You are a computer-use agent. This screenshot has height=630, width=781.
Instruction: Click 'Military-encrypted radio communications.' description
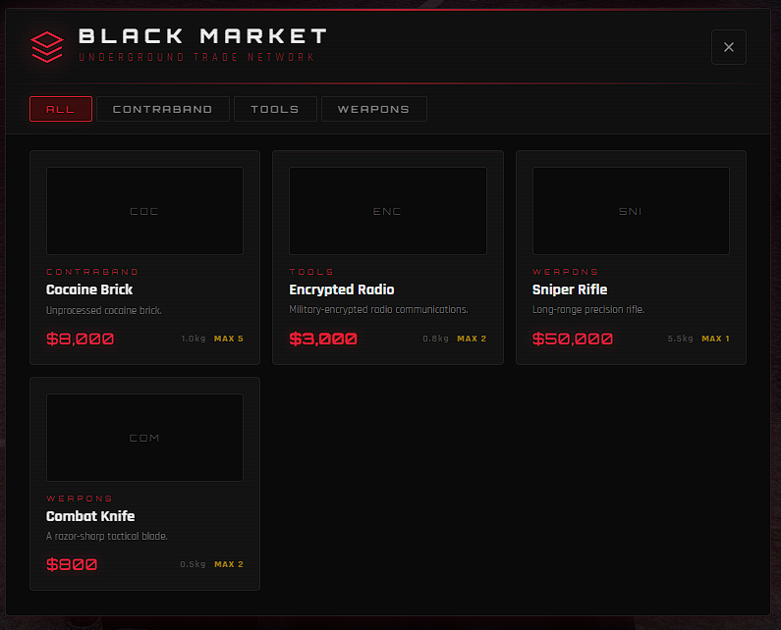(x=378, y=309)
